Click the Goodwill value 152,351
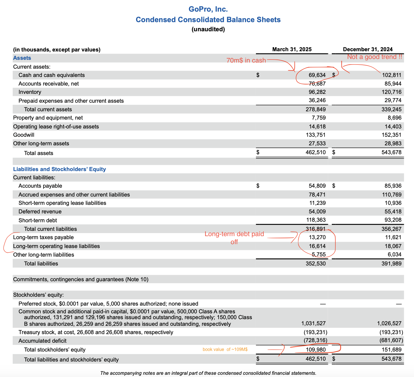Screen dimensions: 414x377 click(391, 135)
